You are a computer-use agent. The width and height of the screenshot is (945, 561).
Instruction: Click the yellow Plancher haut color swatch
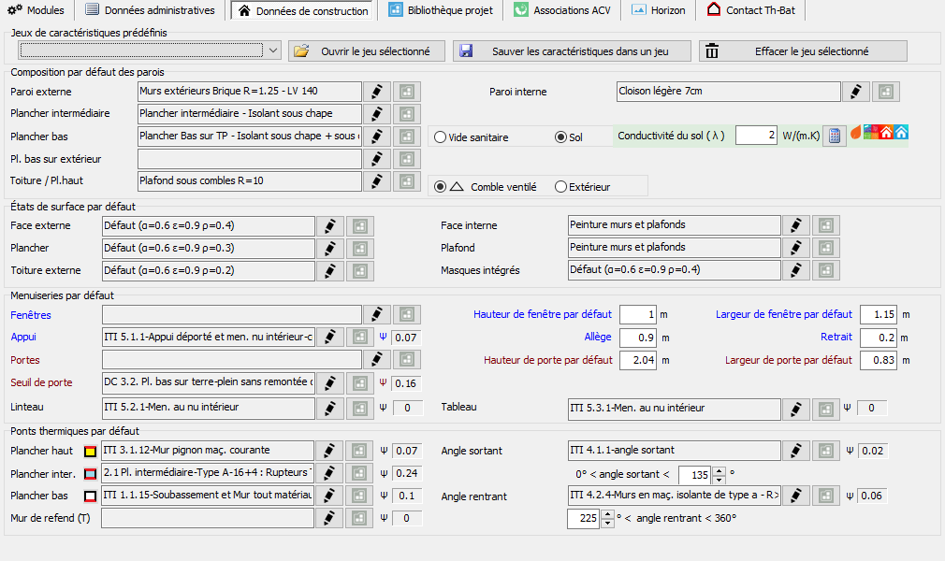[91, 452]
